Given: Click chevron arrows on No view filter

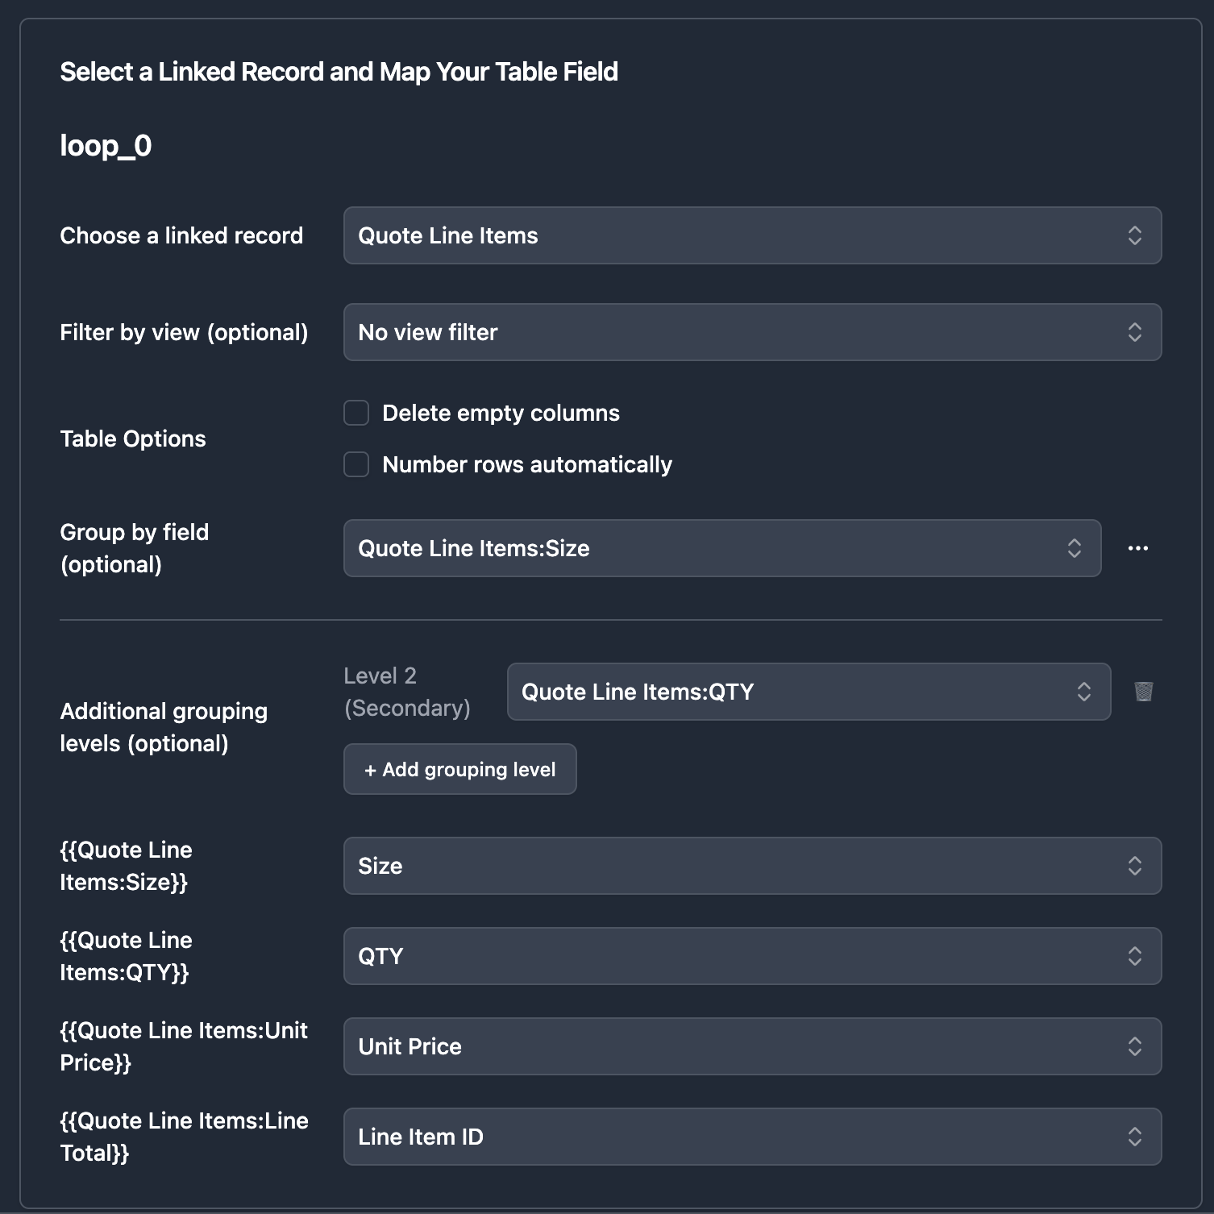Looking at the screenshot, I should (1134, 332).
